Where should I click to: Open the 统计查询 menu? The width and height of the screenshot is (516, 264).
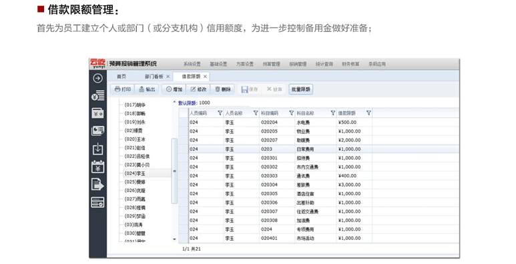[x=324, y=64]
